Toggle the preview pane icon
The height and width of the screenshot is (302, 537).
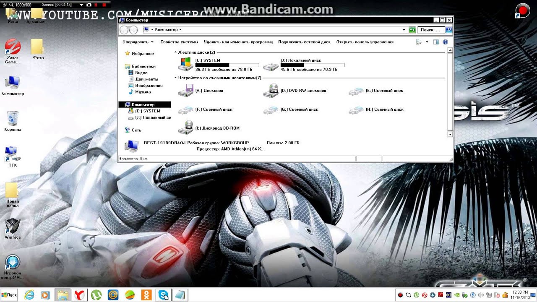pyautogui.click(x=436, y=42)
